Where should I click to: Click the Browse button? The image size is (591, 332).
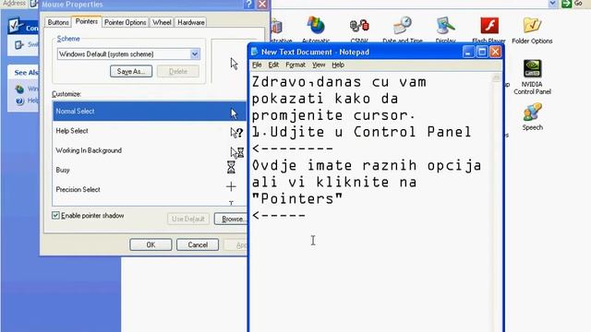[x=231, y=219]
